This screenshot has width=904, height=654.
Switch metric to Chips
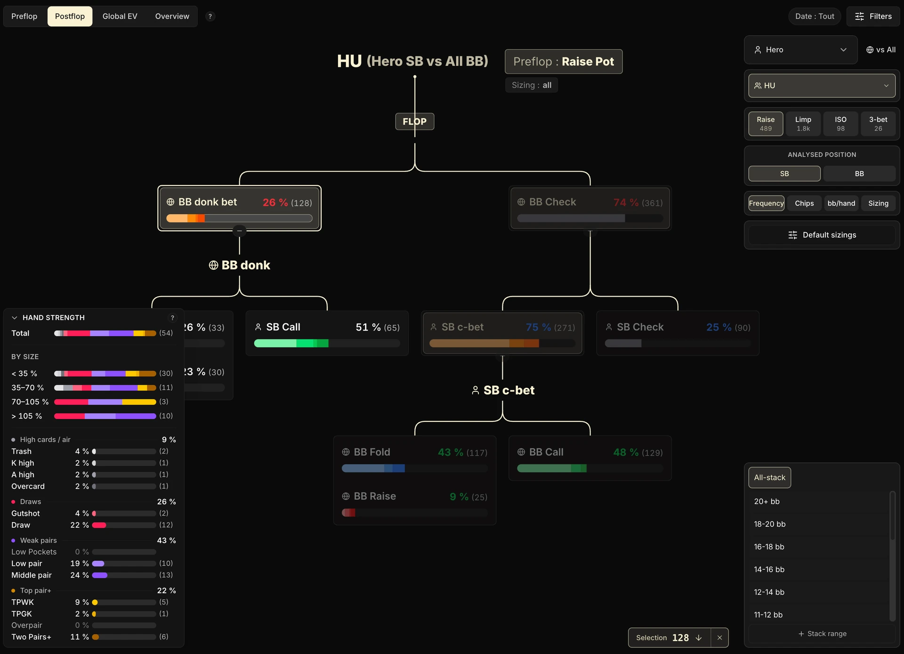804,203
